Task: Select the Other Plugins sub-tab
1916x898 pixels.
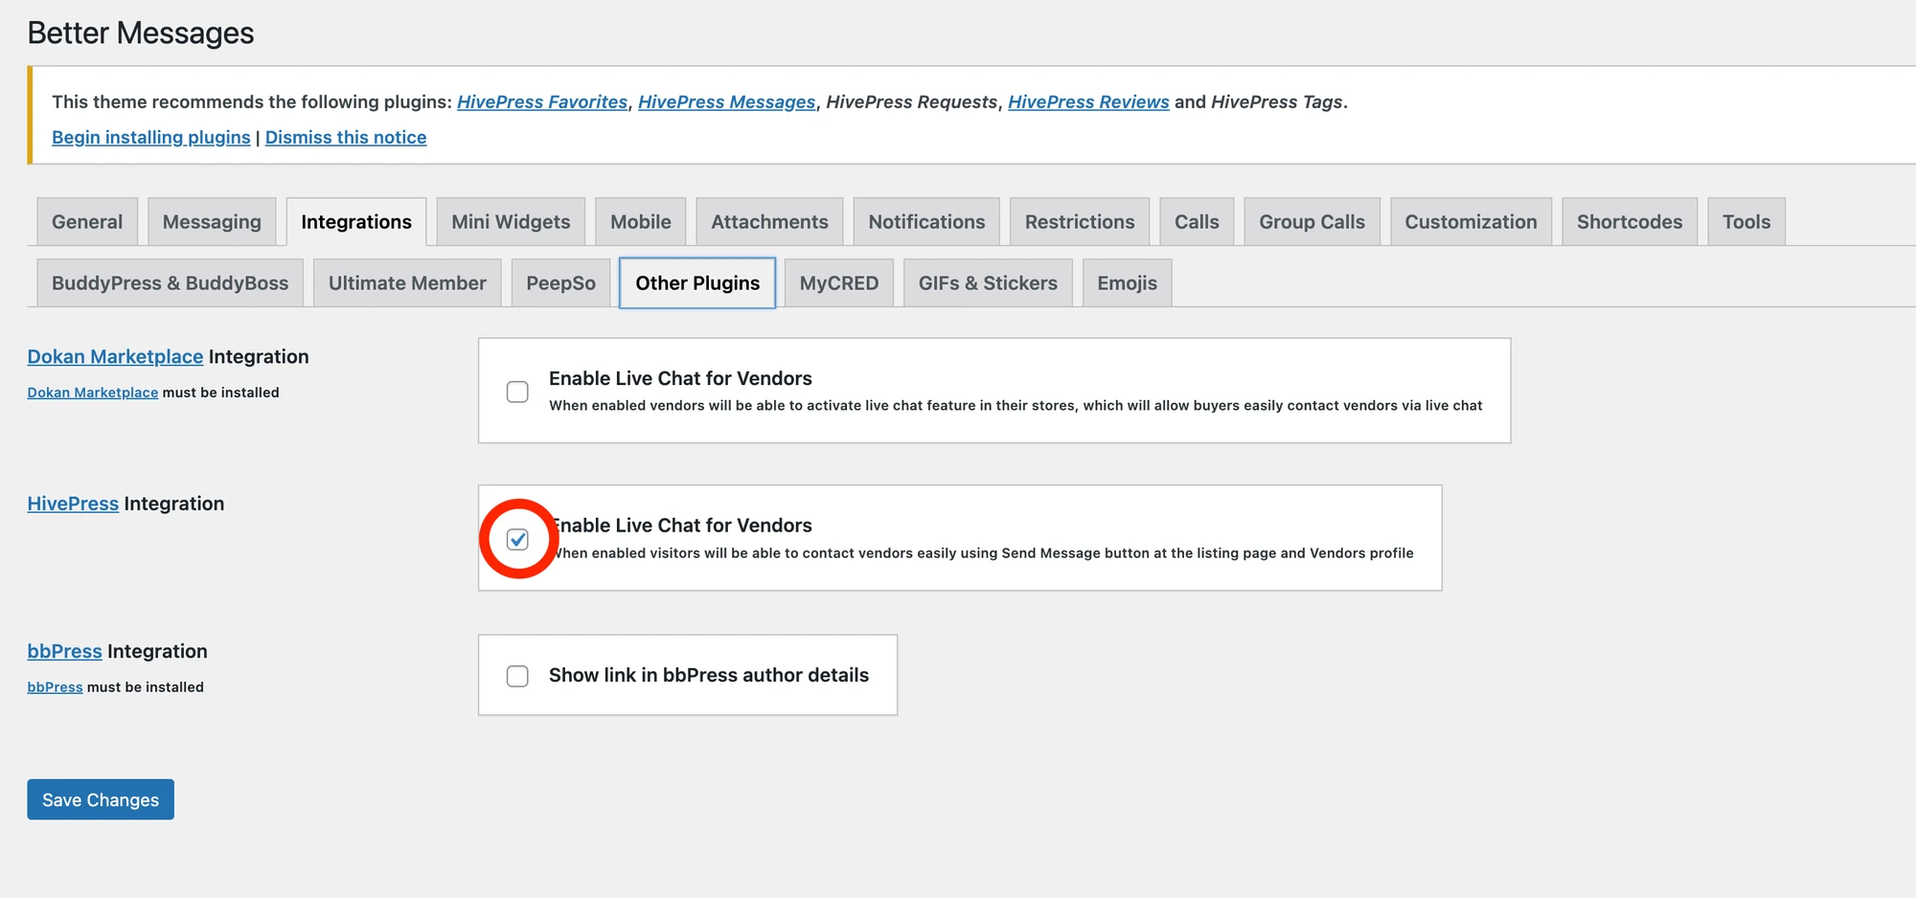Action: (697, 283)
